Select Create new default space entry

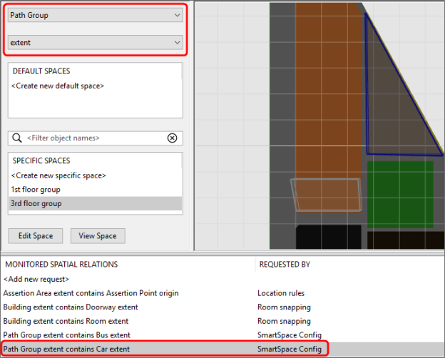click(x=58, y=86)
